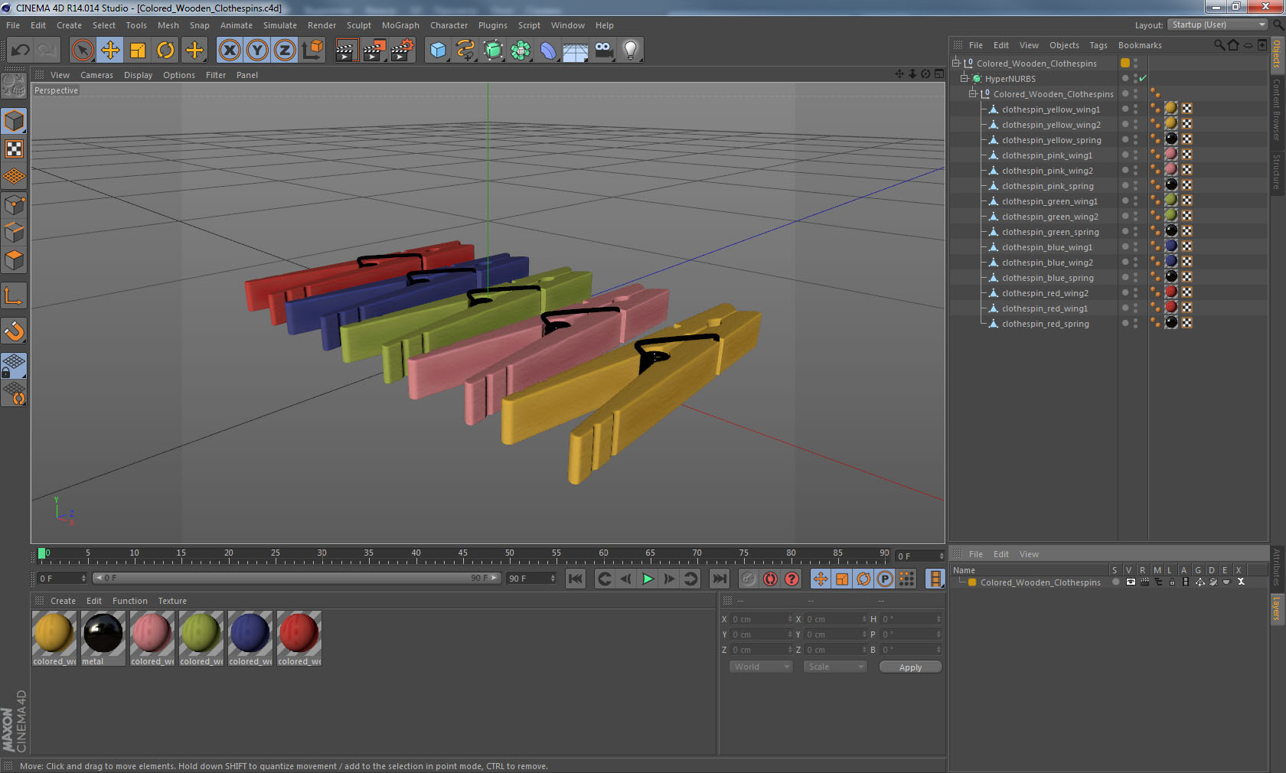The height and width of the screenshot is (773, 1286).
Task: Open the spline pen tools icon
Action: click(x=465, y=51)
